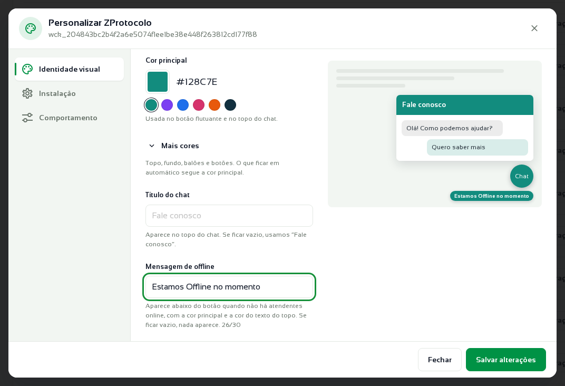565x386 pixels.
Task: Click the round Chat button in preview
Action: tap(521, 176)
